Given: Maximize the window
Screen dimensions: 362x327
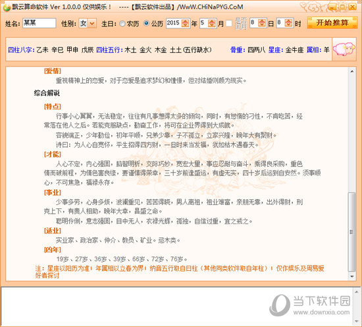Looking at the screenshot, I should 342,7.
